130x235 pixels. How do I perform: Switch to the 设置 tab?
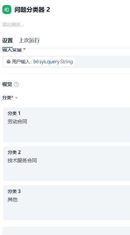7,40
